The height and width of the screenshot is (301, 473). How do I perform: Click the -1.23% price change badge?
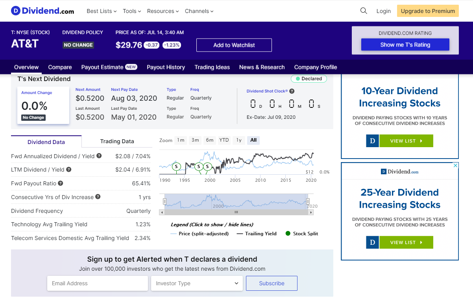tap(172, 45)
